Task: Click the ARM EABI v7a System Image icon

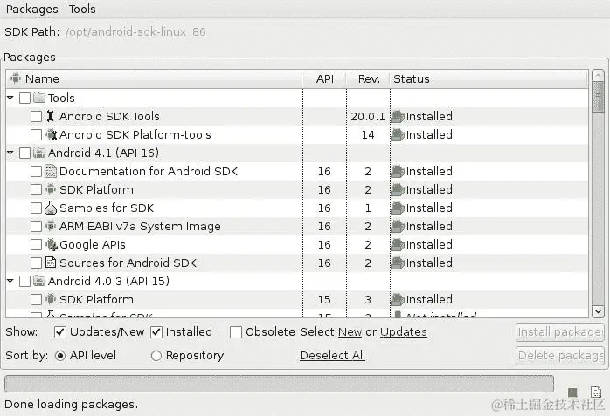Action: [x=51, y=227]
